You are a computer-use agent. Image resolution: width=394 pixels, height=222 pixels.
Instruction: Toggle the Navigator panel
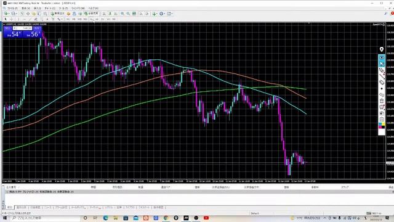pyautogui.click(x=34, y=14)
